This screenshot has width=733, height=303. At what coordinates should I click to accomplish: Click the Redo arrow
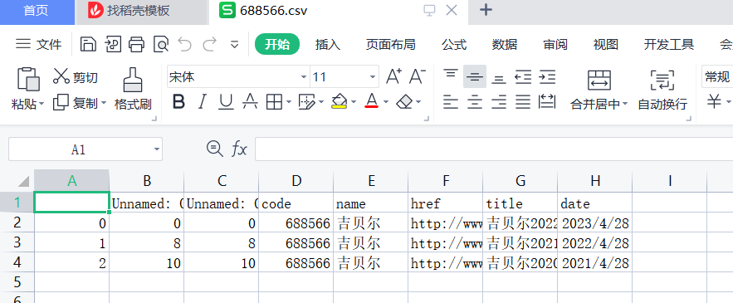[x=209, y=45]
